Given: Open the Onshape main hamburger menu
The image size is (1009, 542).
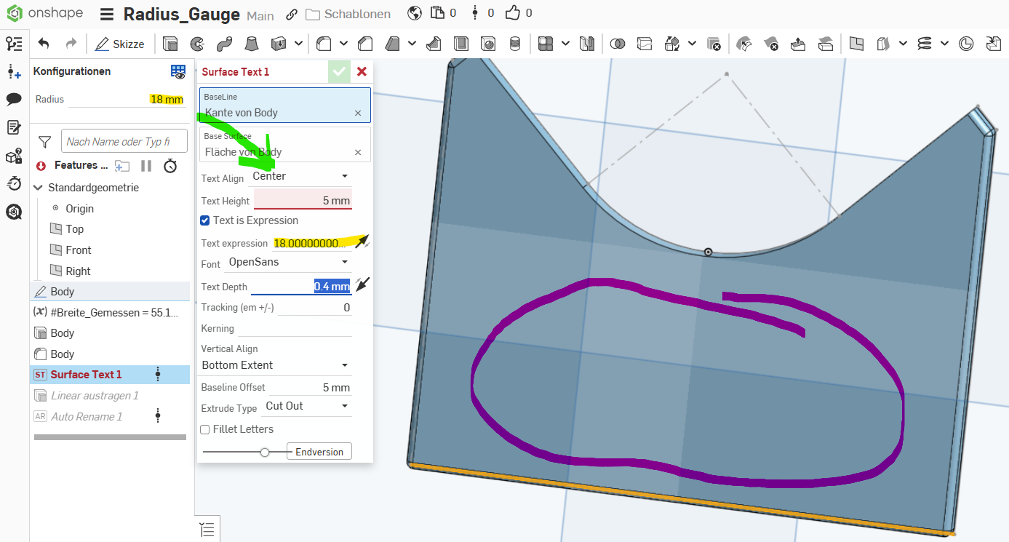Looking at the screenshot, I should point(107,14).
